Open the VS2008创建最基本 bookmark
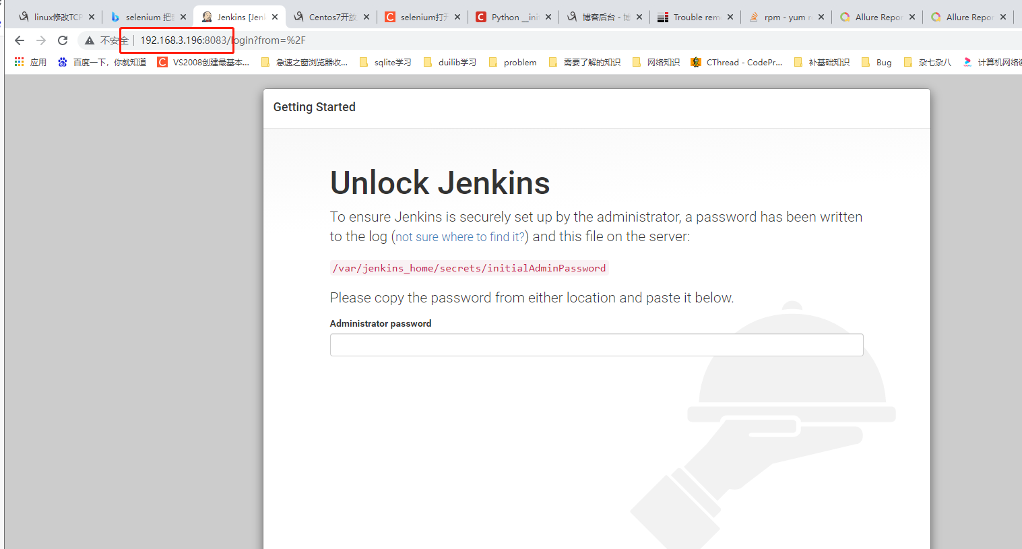 [x=203, y=62]
